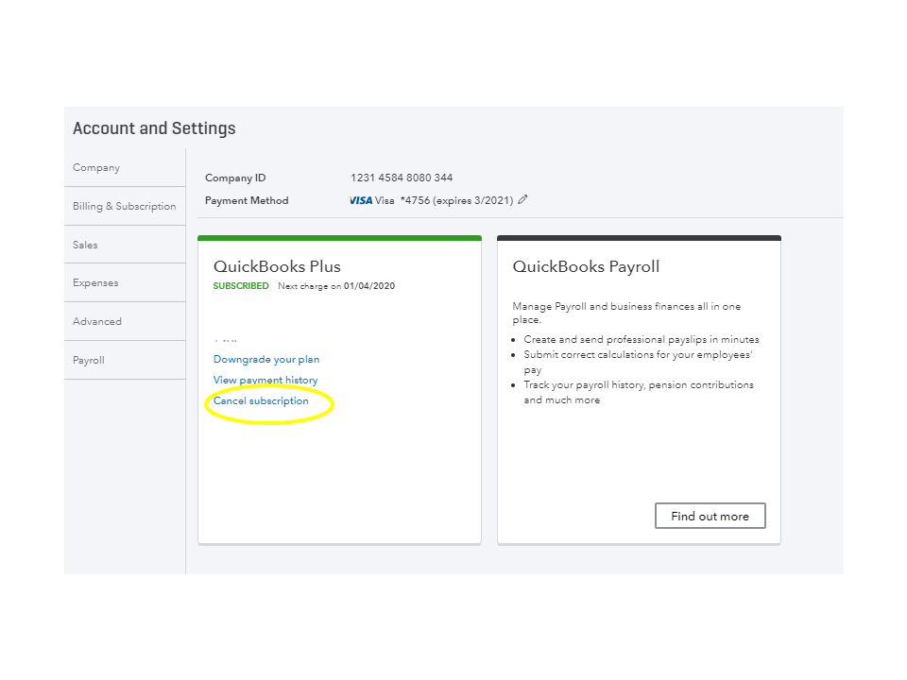Viewport: 907px width, 680px height.
Task: Click the Downgrade your plan link
Action: 266,359
